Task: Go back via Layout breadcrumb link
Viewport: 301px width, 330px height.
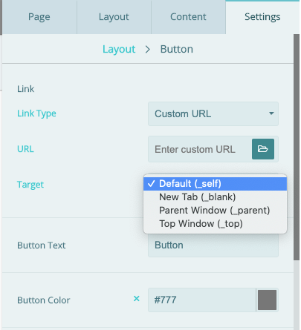Action: pyautogui.click(x=119, y=49)
